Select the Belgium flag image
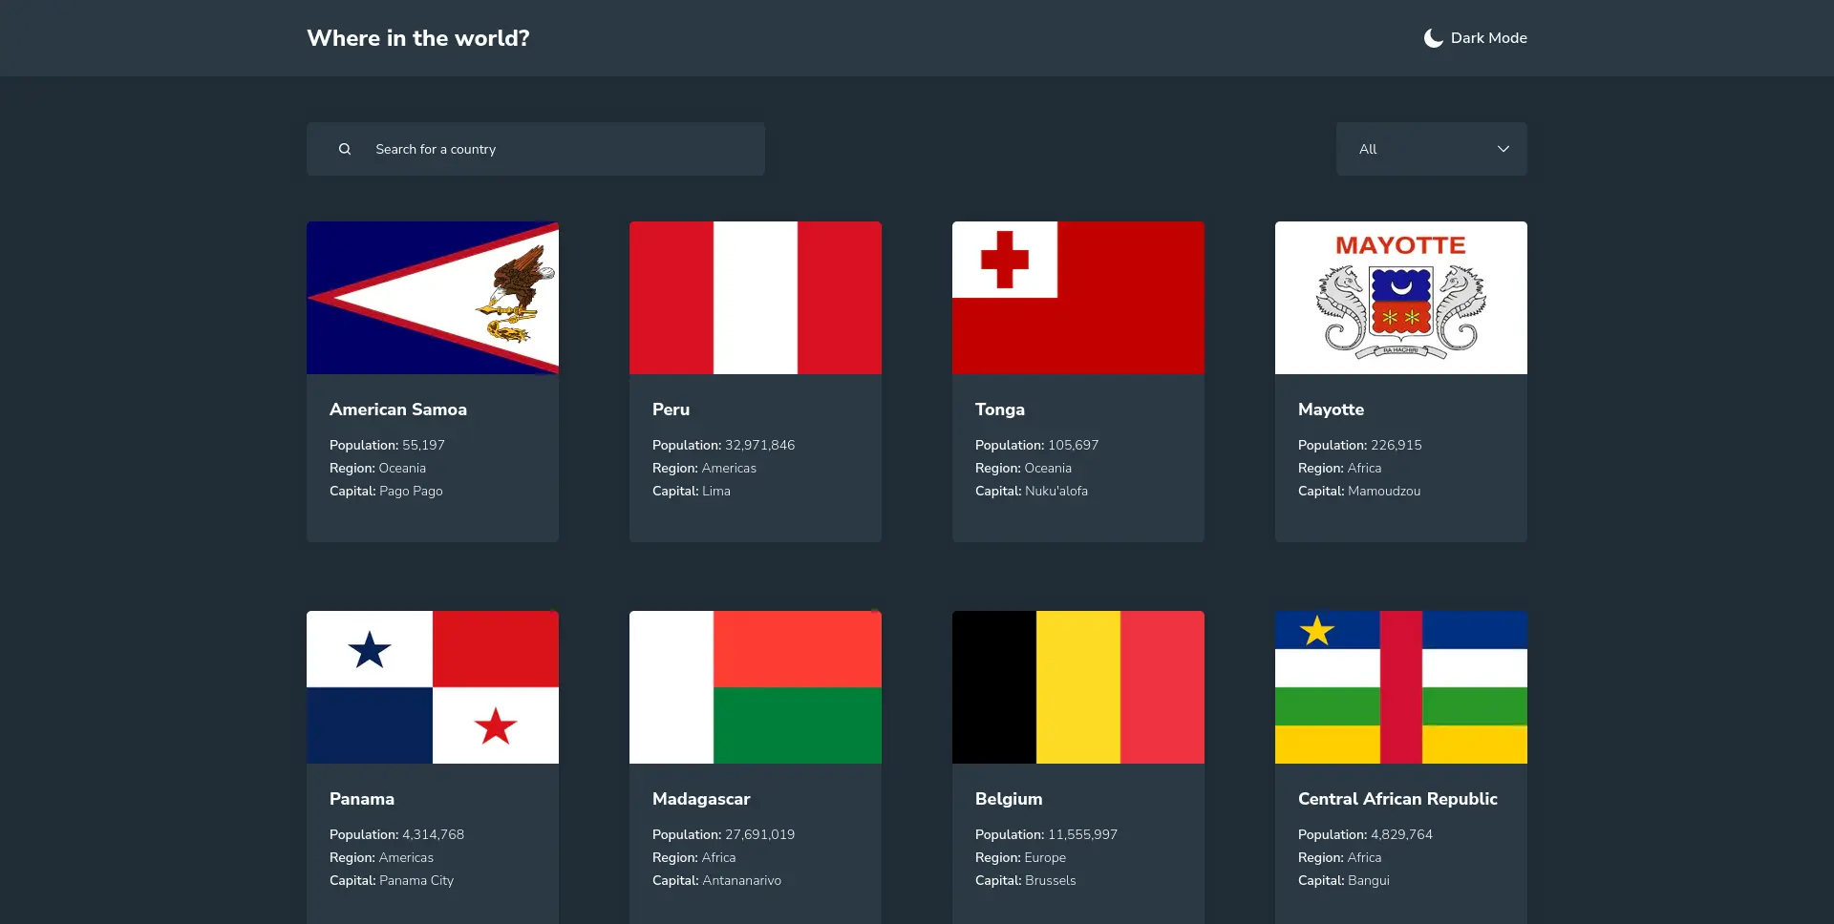 1077,686
